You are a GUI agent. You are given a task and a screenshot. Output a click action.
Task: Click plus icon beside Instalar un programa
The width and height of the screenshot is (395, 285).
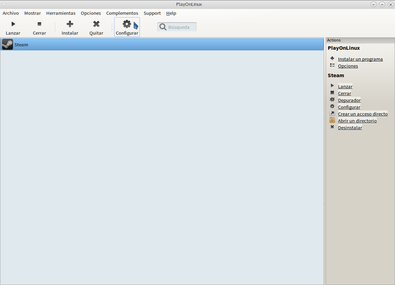click(x=332, y=58)
